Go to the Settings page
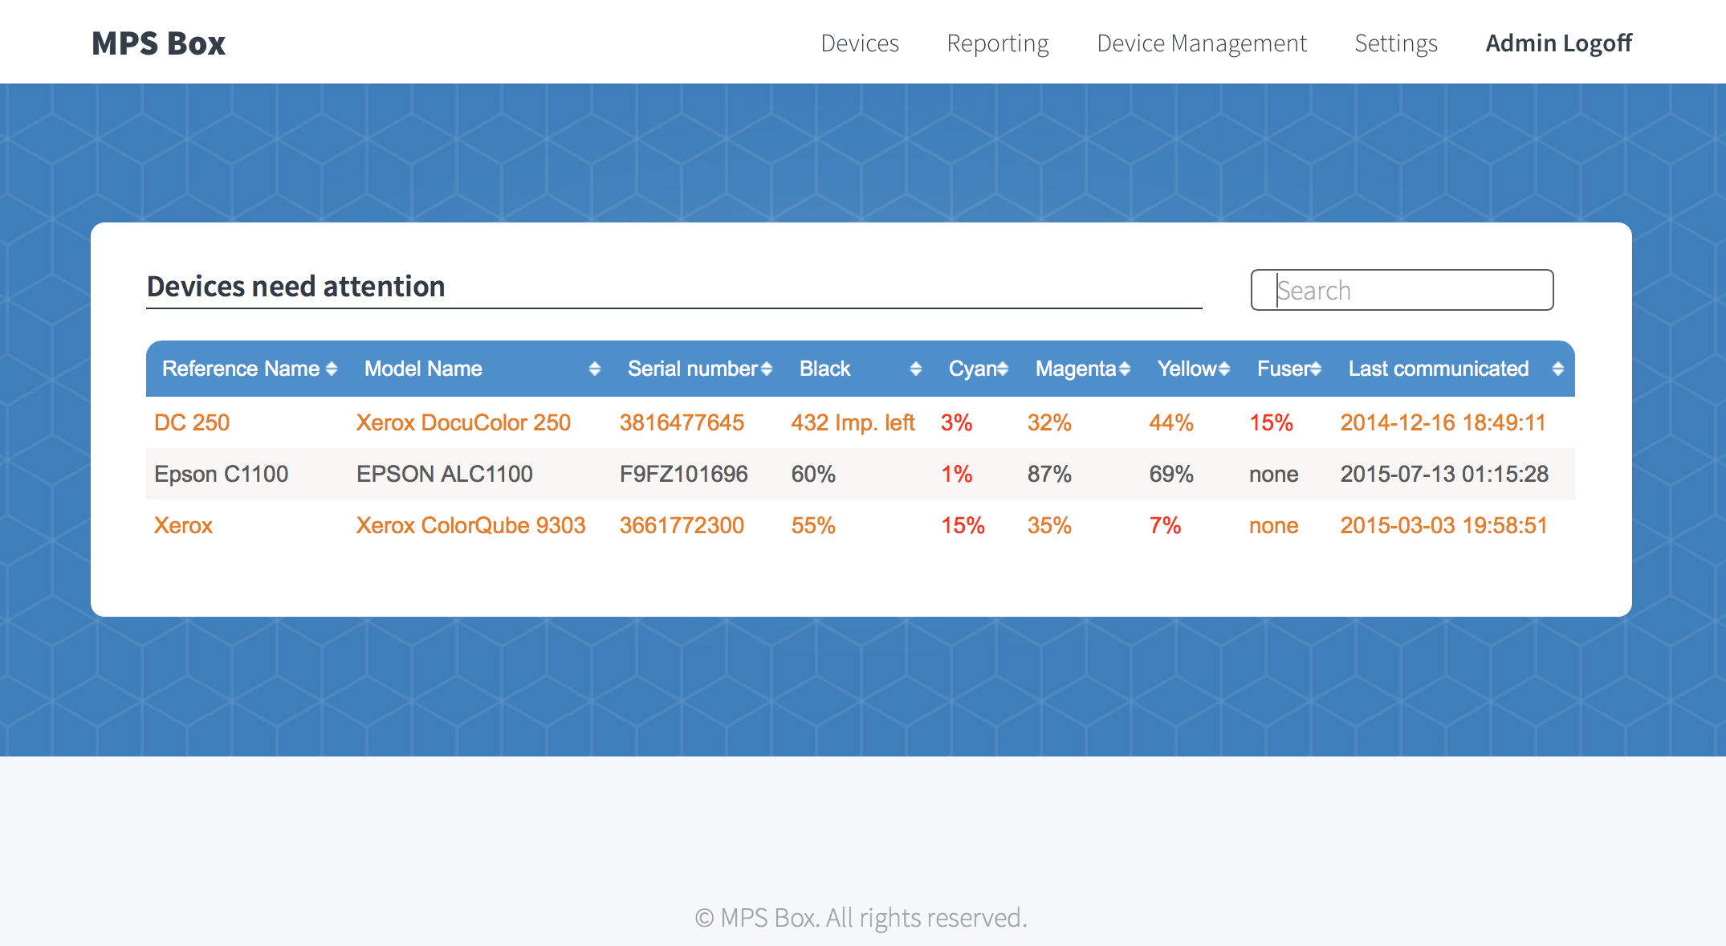1726x946 pixels. click(1396, 43)
